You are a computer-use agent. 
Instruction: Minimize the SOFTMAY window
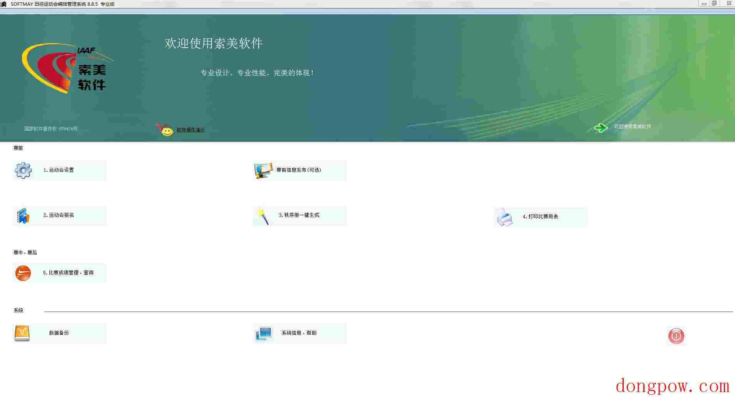pos(704,3)
